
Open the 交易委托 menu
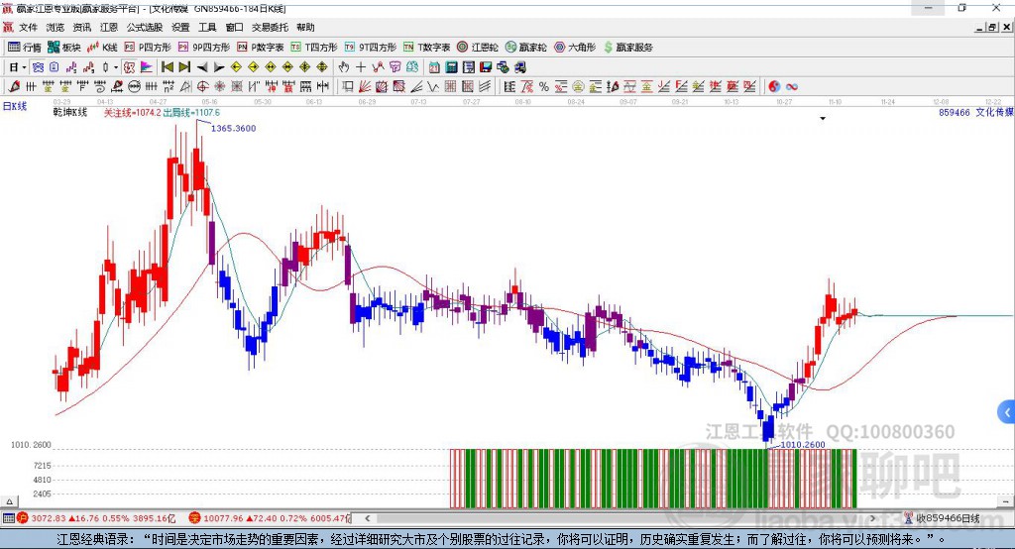pyautogui.click(x=270, y=27)
